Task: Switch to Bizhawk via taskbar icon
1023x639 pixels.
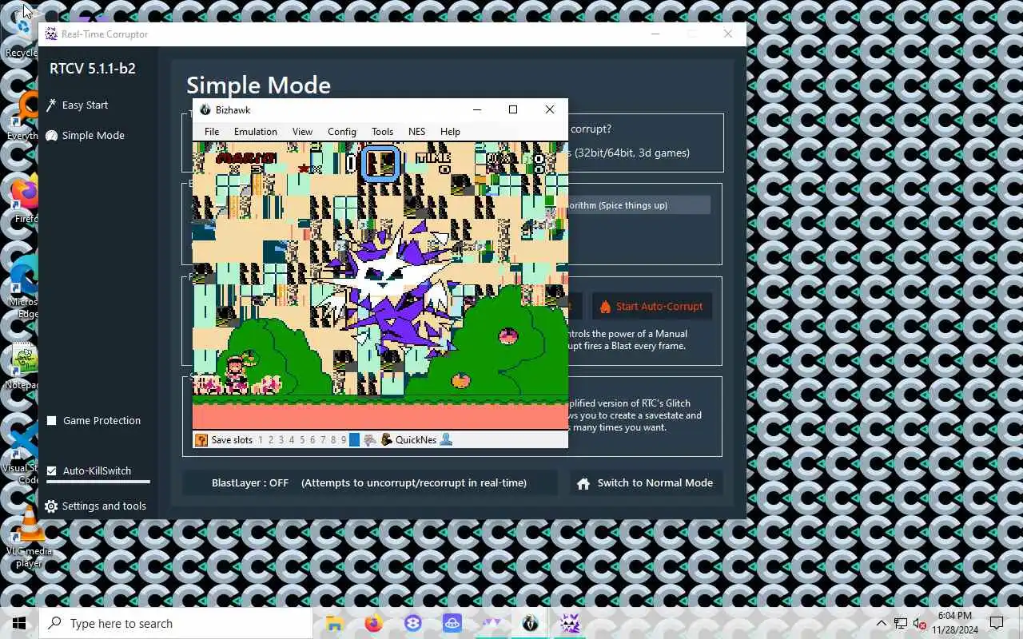Action: pyautogui.click(x=531, y=623)
